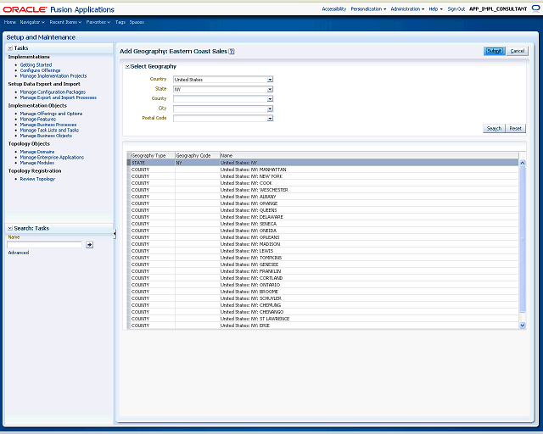Open Manage Business Objects link

coord(46,136)
